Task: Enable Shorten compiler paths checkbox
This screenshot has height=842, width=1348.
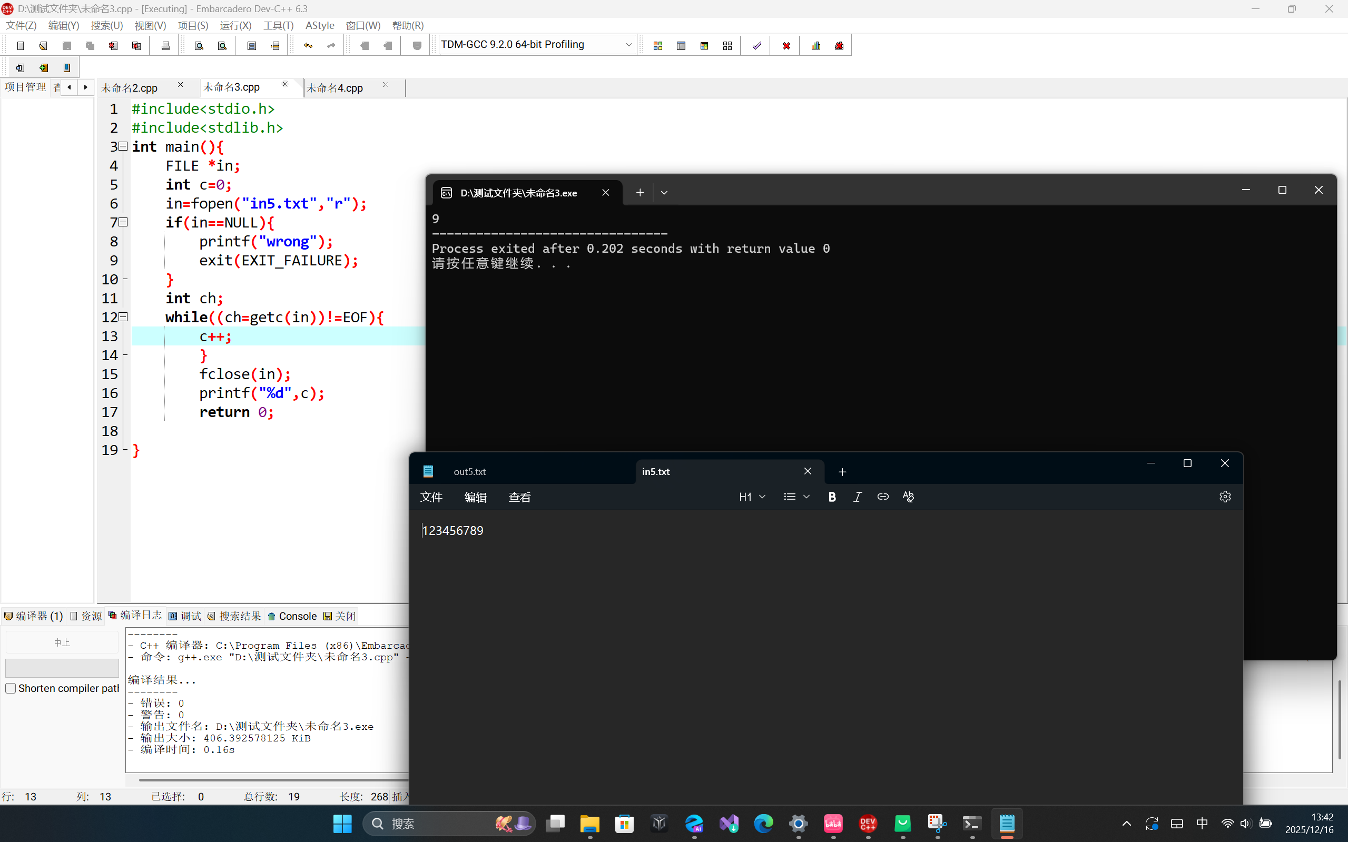Action: click(11, 688)
